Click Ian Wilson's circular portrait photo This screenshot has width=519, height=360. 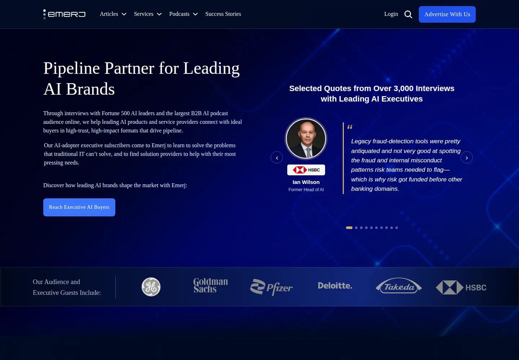[x=306, y=139]
